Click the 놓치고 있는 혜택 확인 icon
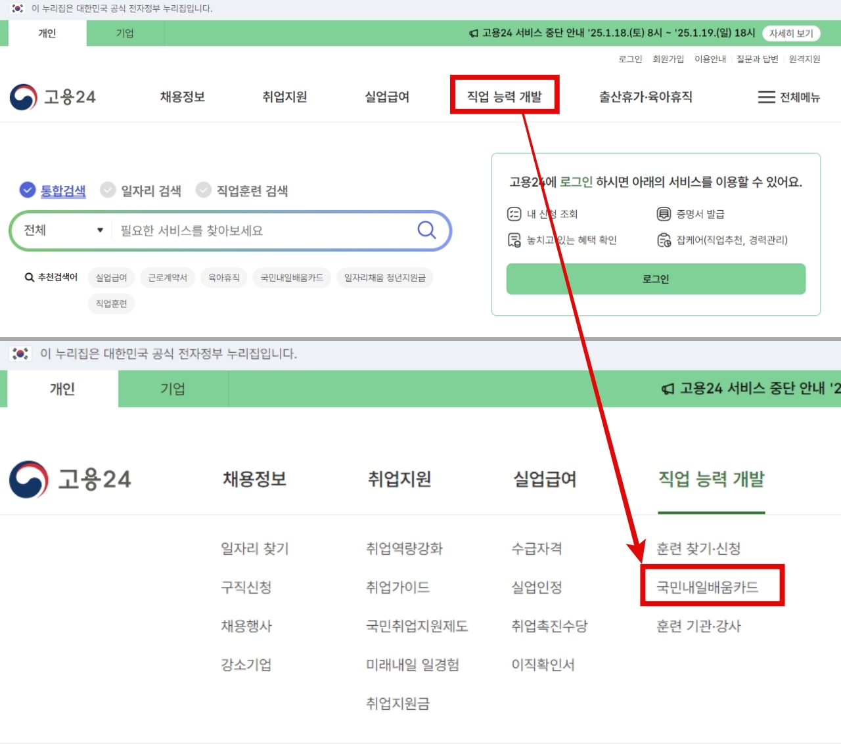The height and width of the screenshot is (744, 841). pyautogui.click(x=514, y=240)
